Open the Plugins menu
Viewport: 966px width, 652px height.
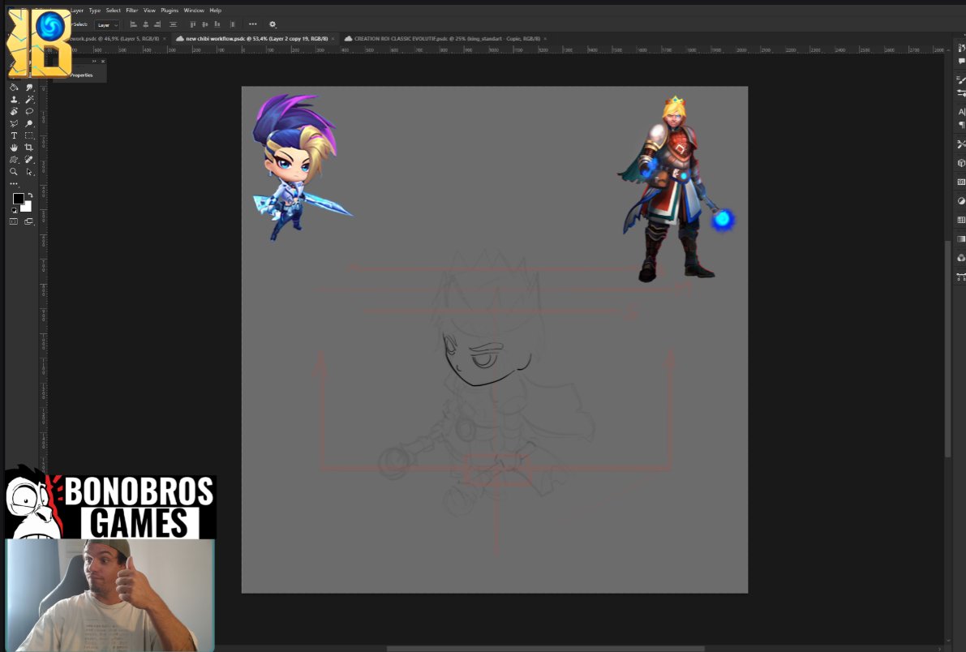tap(170, 11)
